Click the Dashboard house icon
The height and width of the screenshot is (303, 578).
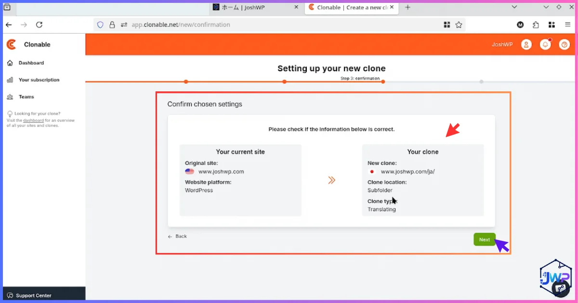tap(10, 63)
